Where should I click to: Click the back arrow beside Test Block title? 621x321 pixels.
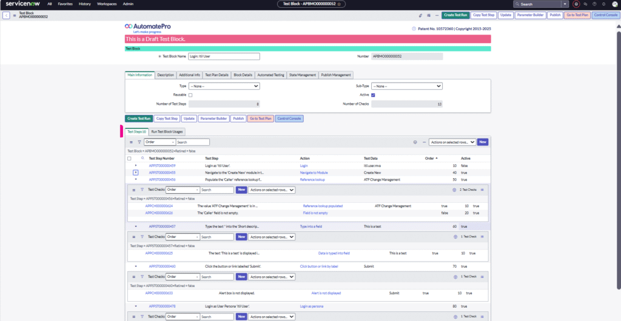(x=6, y=15)
